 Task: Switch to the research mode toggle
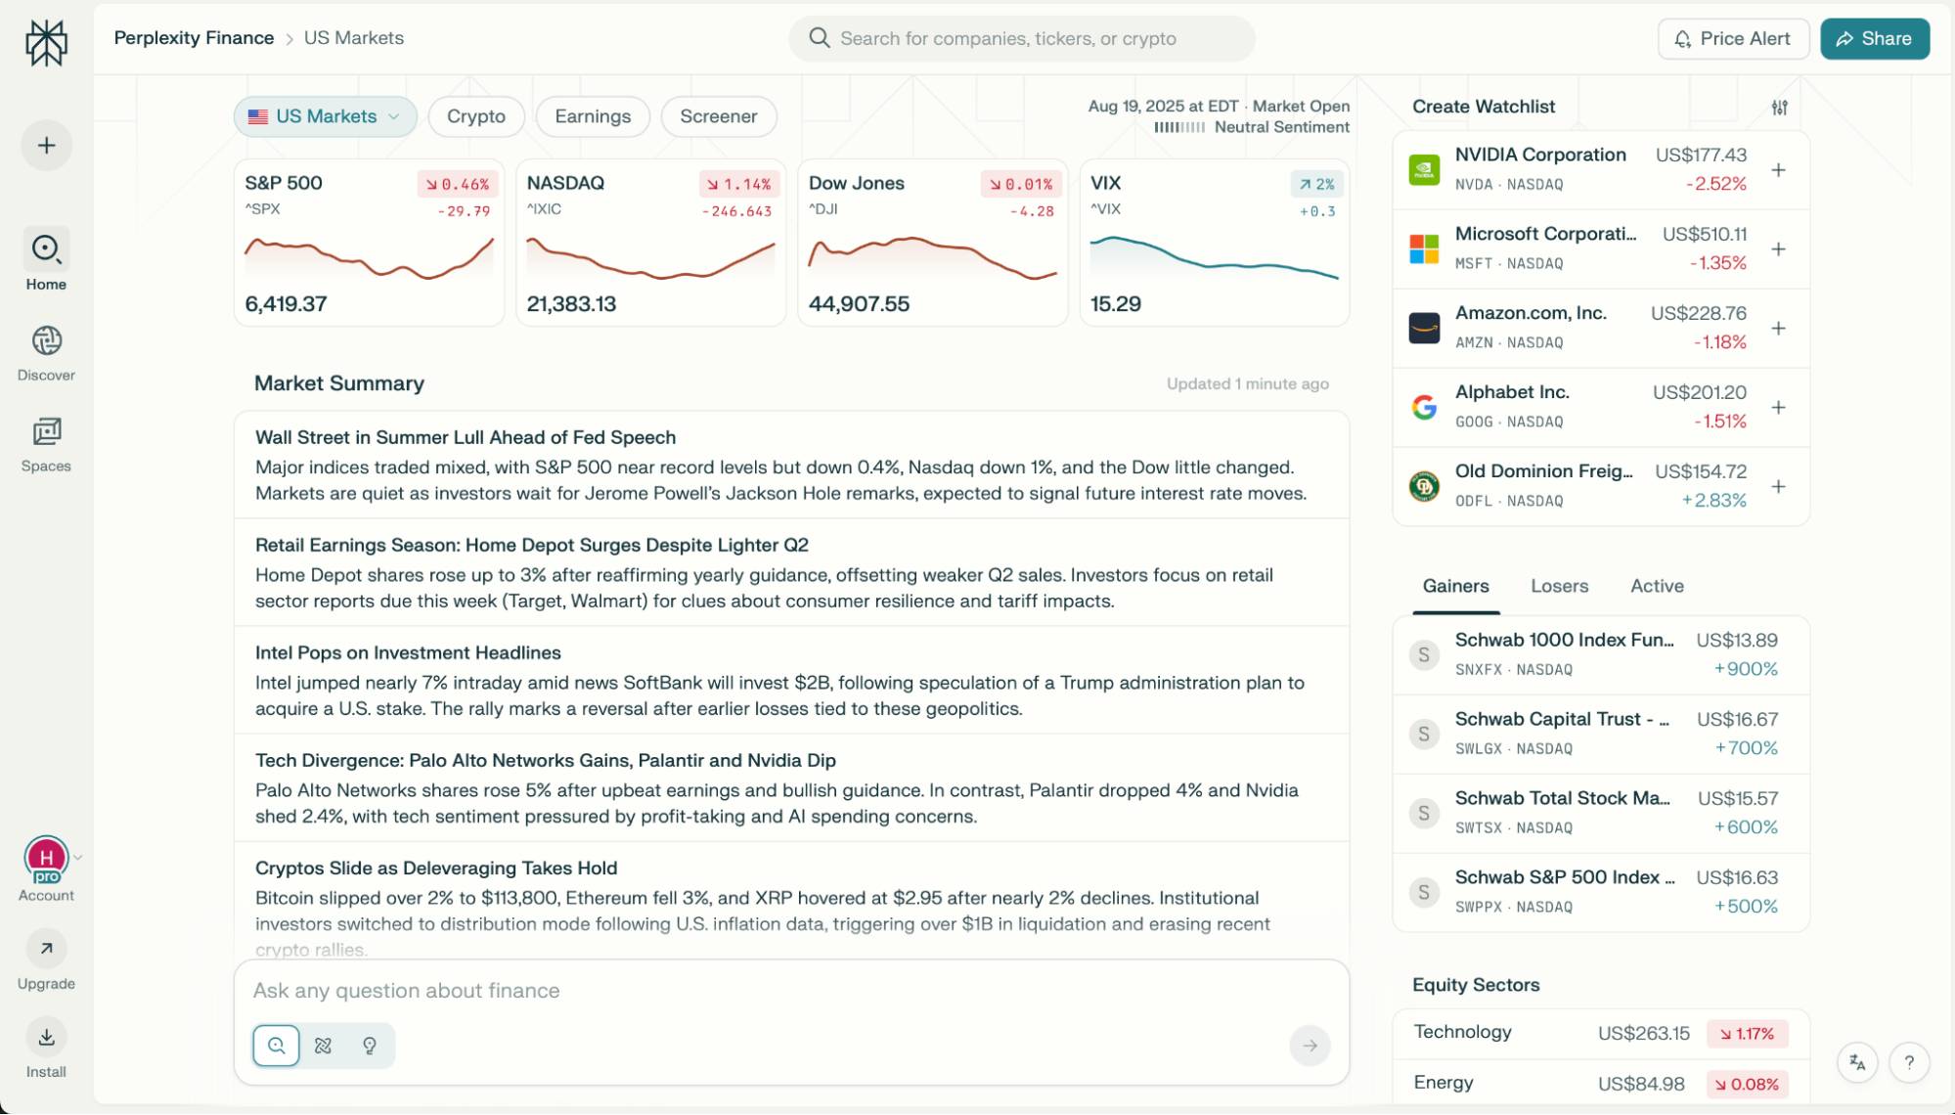pyautogui.click(x=324, y=1046)
